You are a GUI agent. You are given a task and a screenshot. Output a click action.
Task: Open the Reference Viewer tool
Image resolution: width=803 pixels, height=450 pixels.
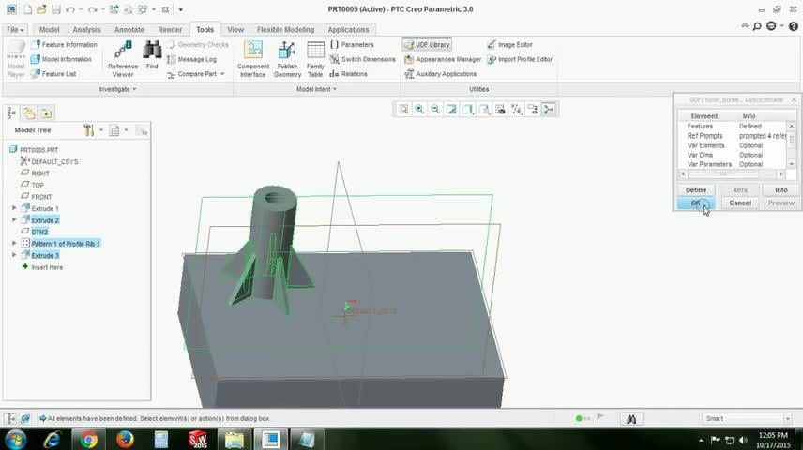[x=123, y=59]
